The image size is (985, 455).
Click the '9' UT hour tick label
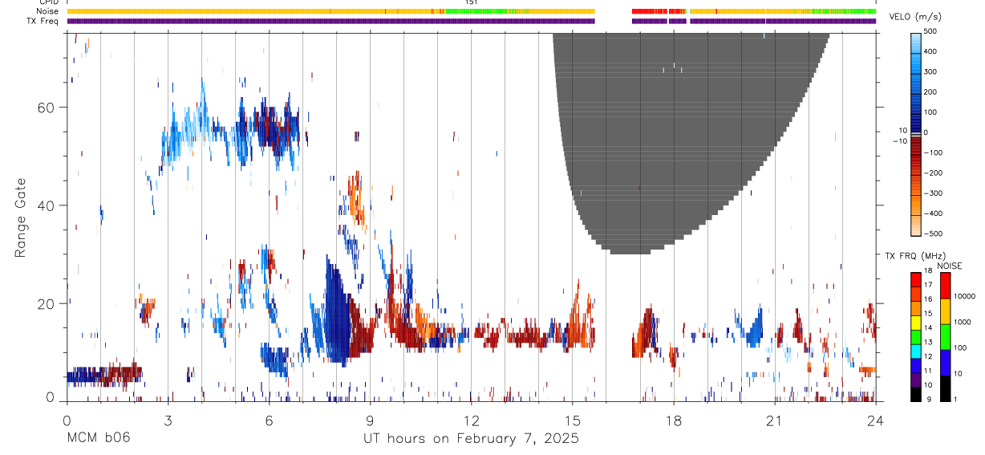pyautogui.click(x=371, y=420)
